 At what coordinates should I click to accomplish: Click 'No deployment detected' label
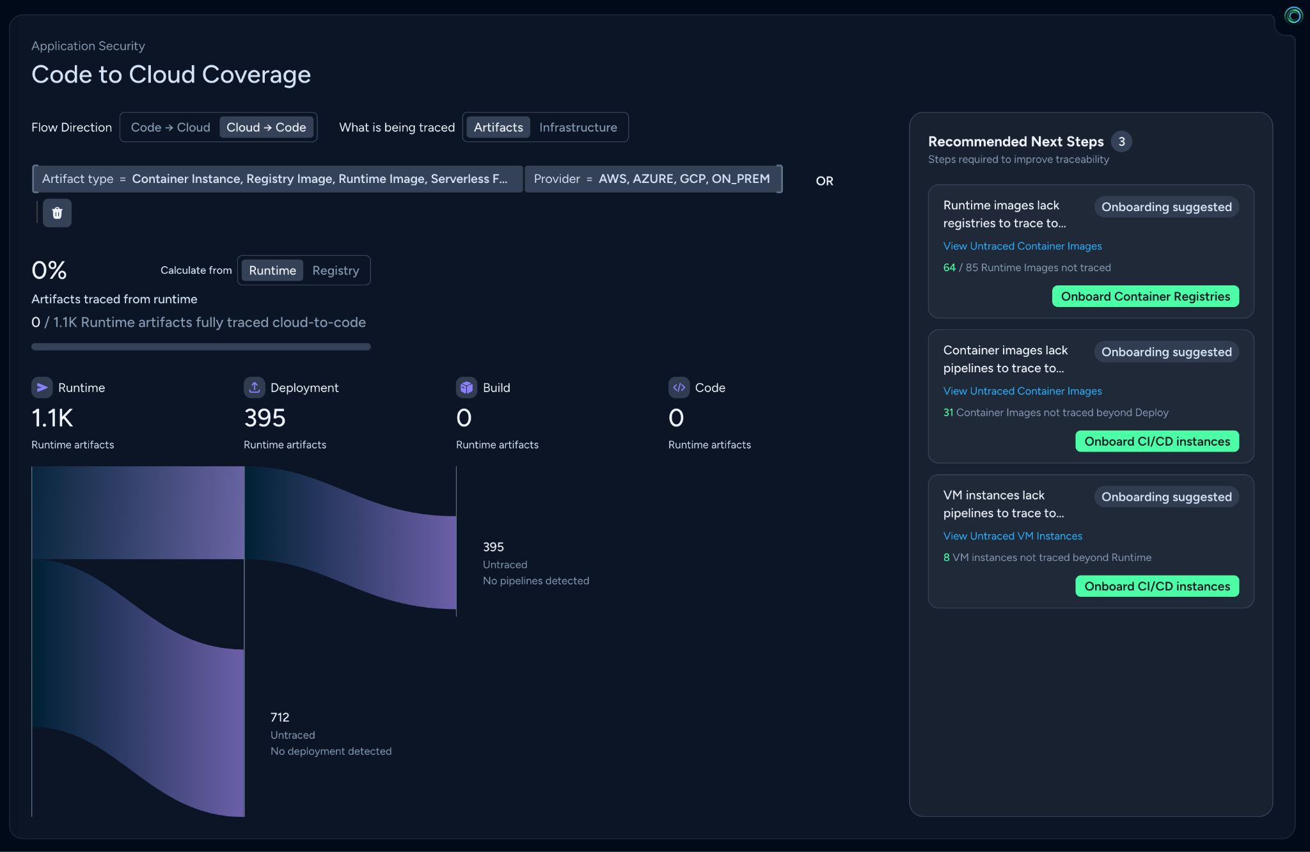point(331,751)
